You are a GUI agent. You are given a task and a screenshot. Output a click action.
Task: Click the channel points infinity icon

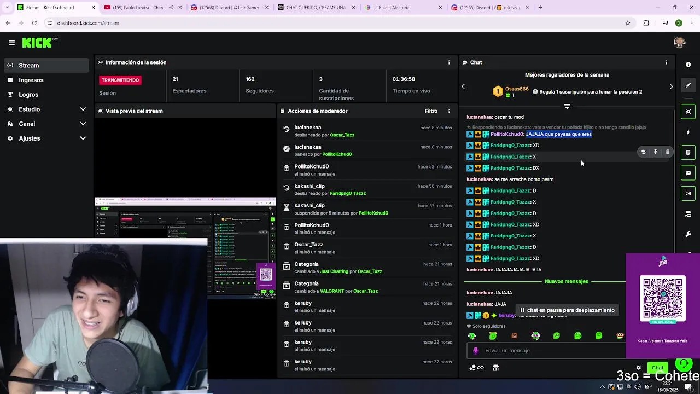(x=477, y=368)
